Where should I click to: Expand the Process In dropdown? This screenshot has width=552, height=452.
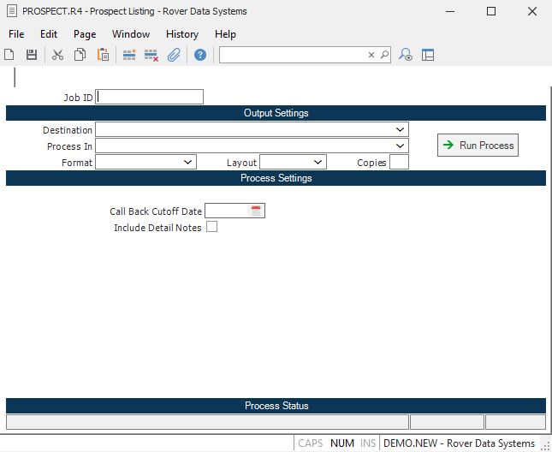(401, 146)
